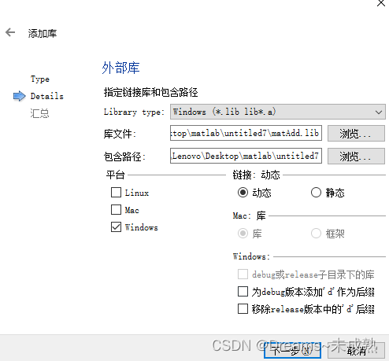Viewport: 389px width, 361px height.
Task: Open the Library type dropdown
Action: click(278, 112)
